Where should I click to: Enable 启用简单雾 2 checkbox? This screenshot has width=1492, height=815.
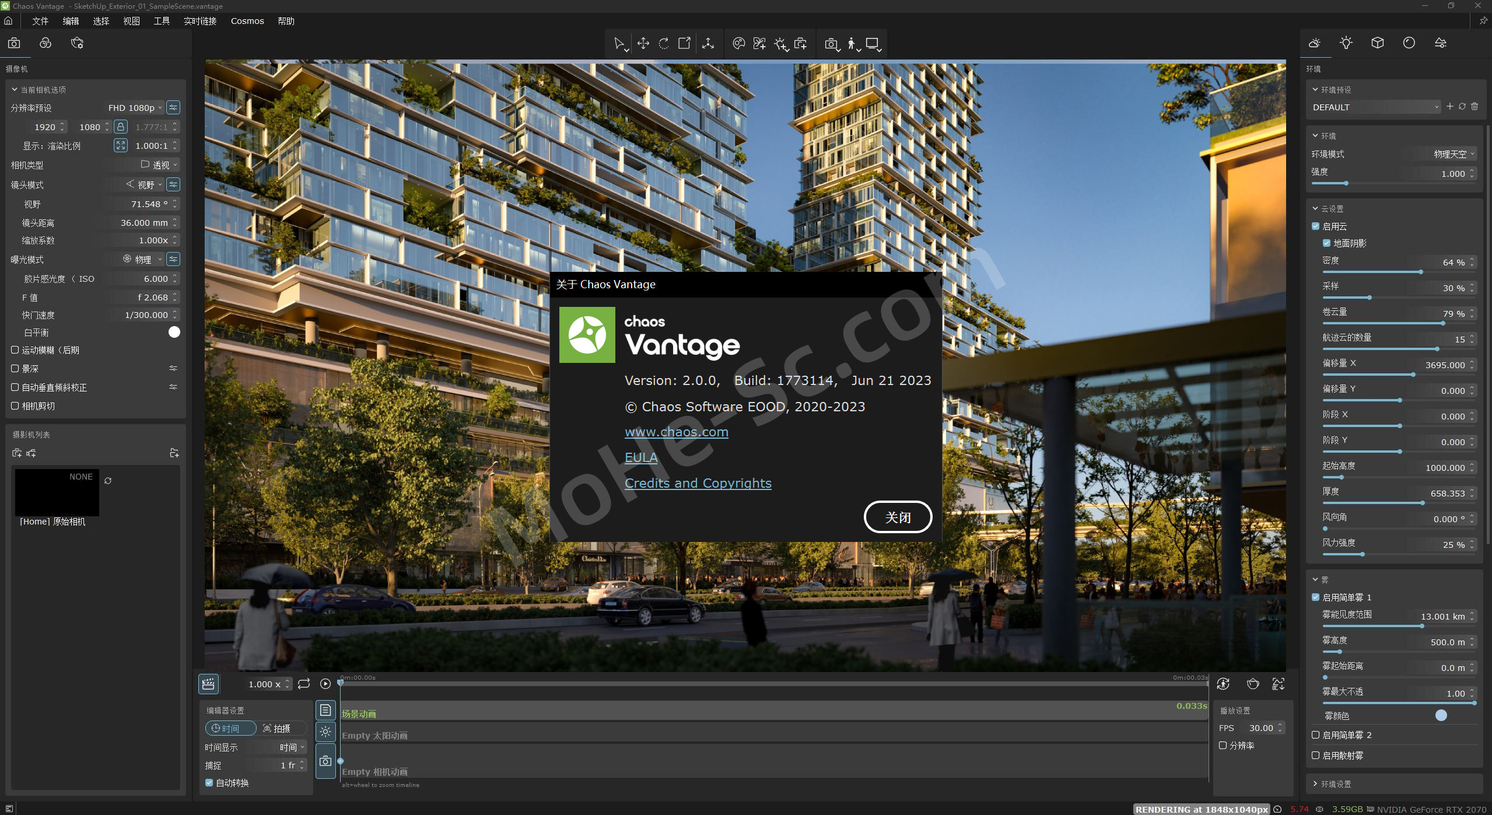1315,735
